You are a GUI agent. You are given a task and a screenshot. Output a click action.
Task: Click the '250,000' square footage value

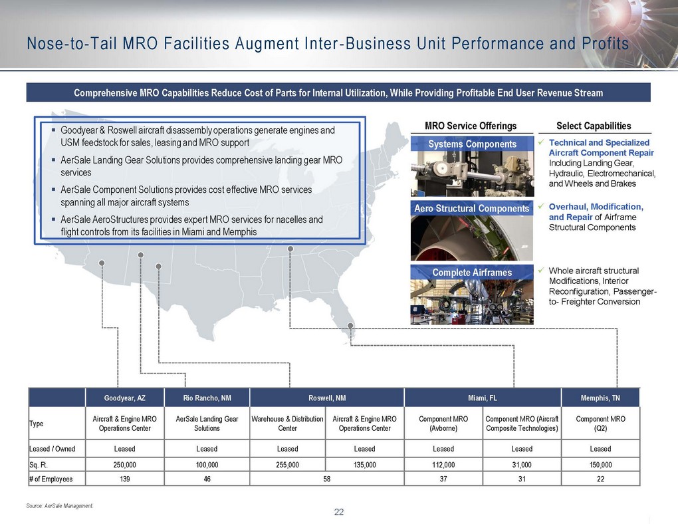[124, 465]
